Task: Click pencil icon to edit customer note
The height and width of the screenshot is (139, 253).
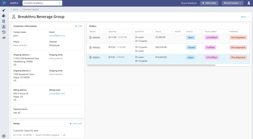Action: [64, 135]
